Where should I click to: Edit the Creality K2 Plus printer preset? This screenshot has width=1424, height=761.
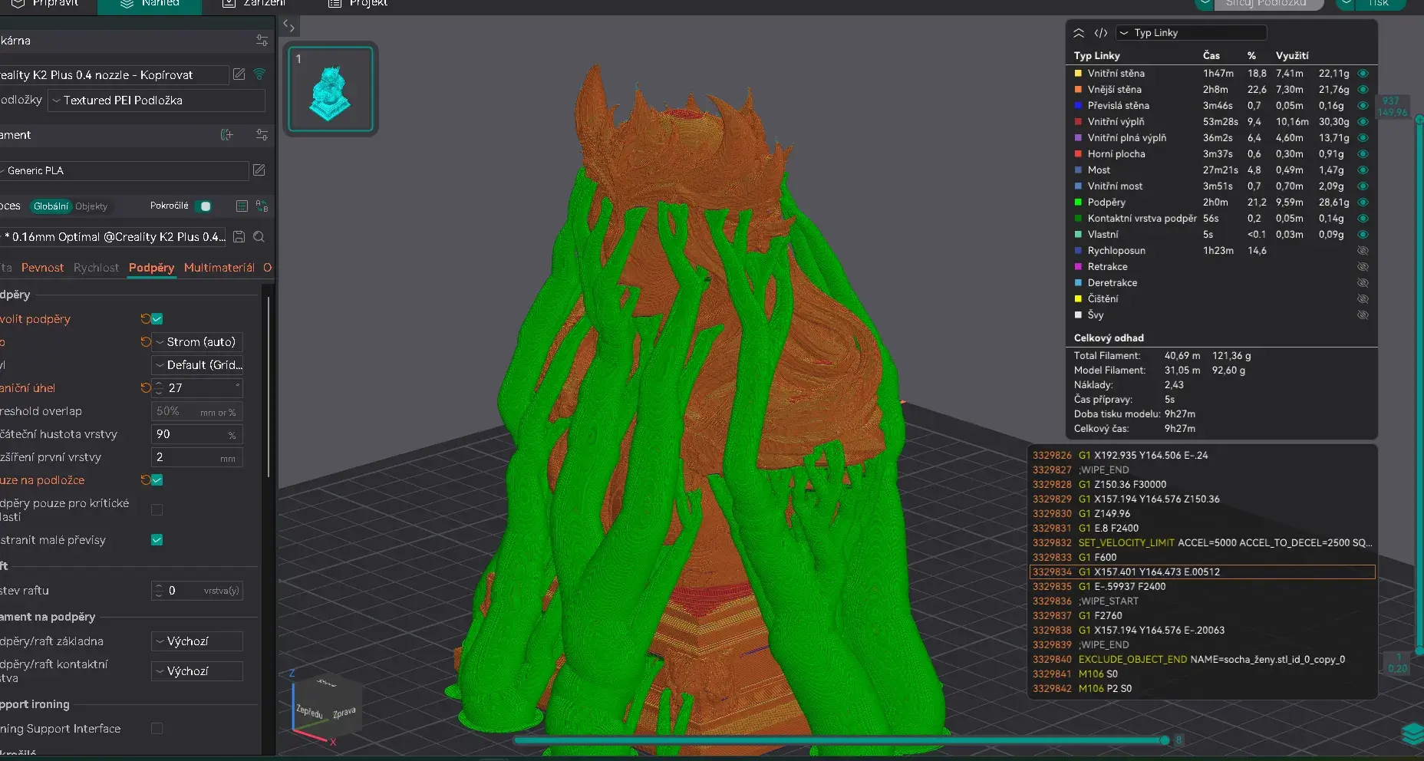pos(239,74)
